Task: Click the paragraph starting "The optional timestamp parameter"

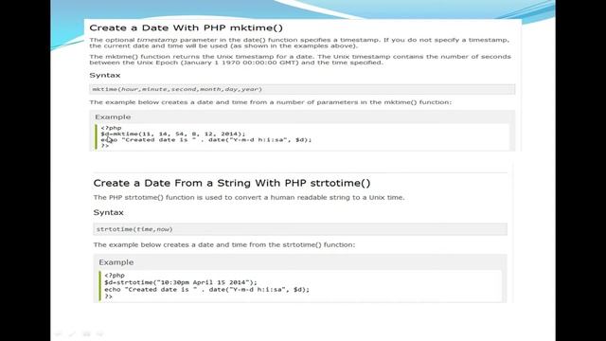Action: click(299, 43)
